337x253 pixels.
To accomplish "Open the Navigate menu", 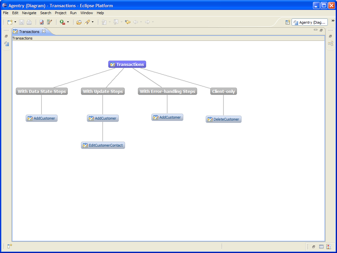I will click(29, 13).
